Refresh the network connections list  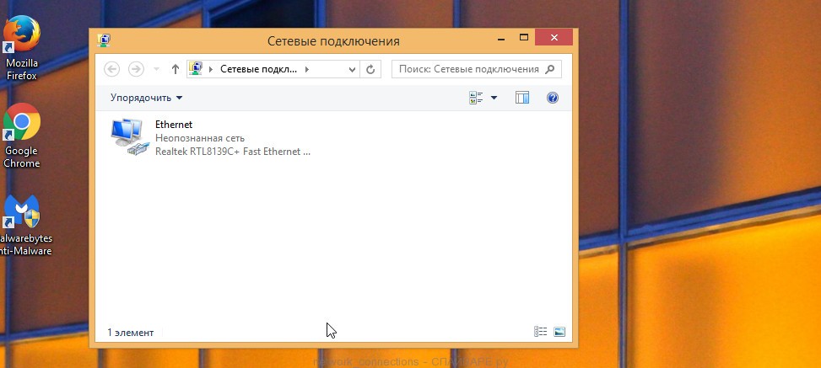[370, 69]
